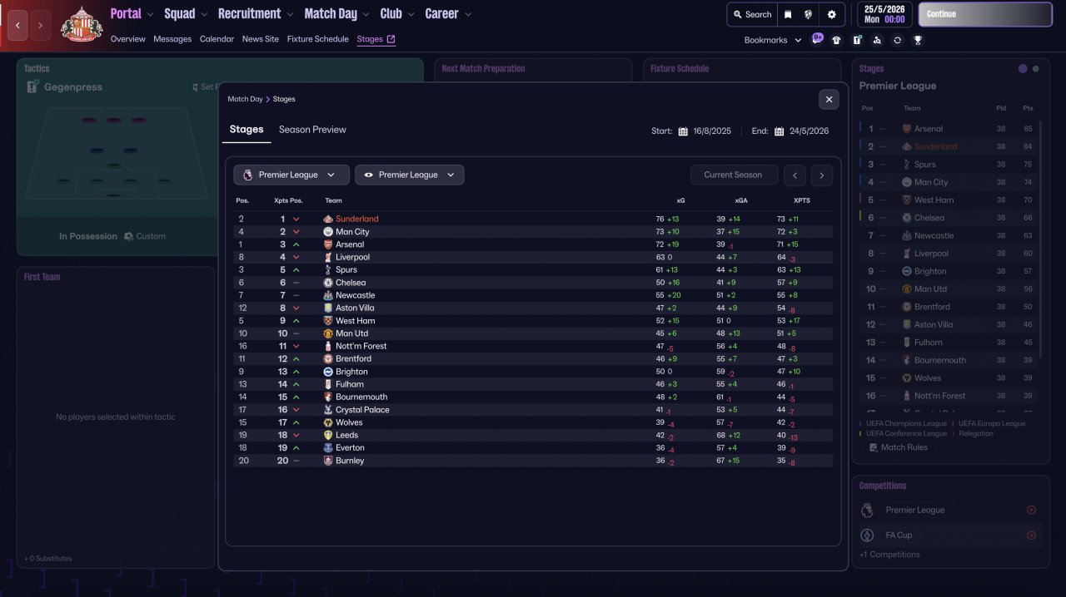Expand the Bookmarks dropdown
Screen dimensions: 1066x597
click(773, 40)
